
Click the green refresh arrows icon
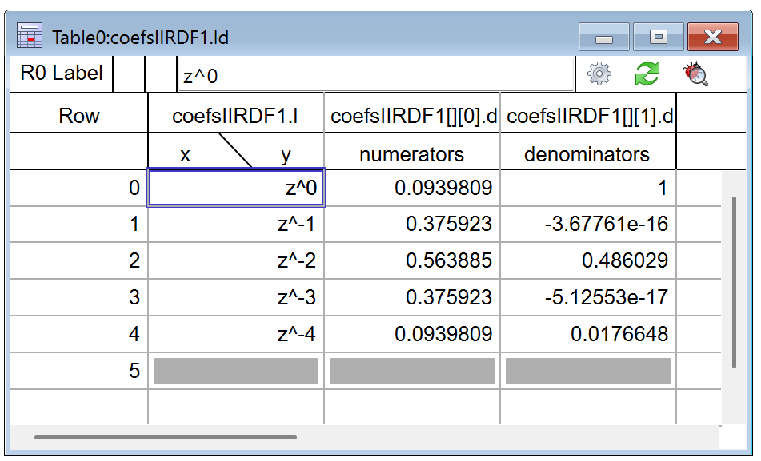pyautogui.click(x=647, y=74)
